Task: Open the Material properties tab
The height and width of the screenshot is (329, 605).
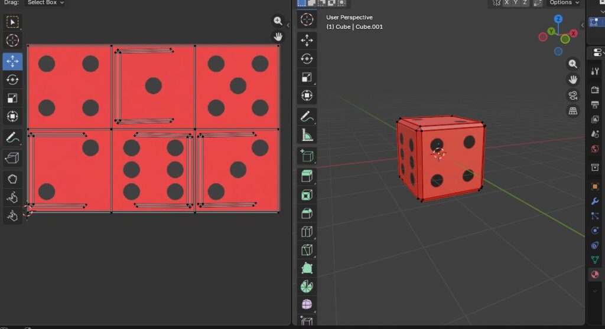Action: (595, 275)
